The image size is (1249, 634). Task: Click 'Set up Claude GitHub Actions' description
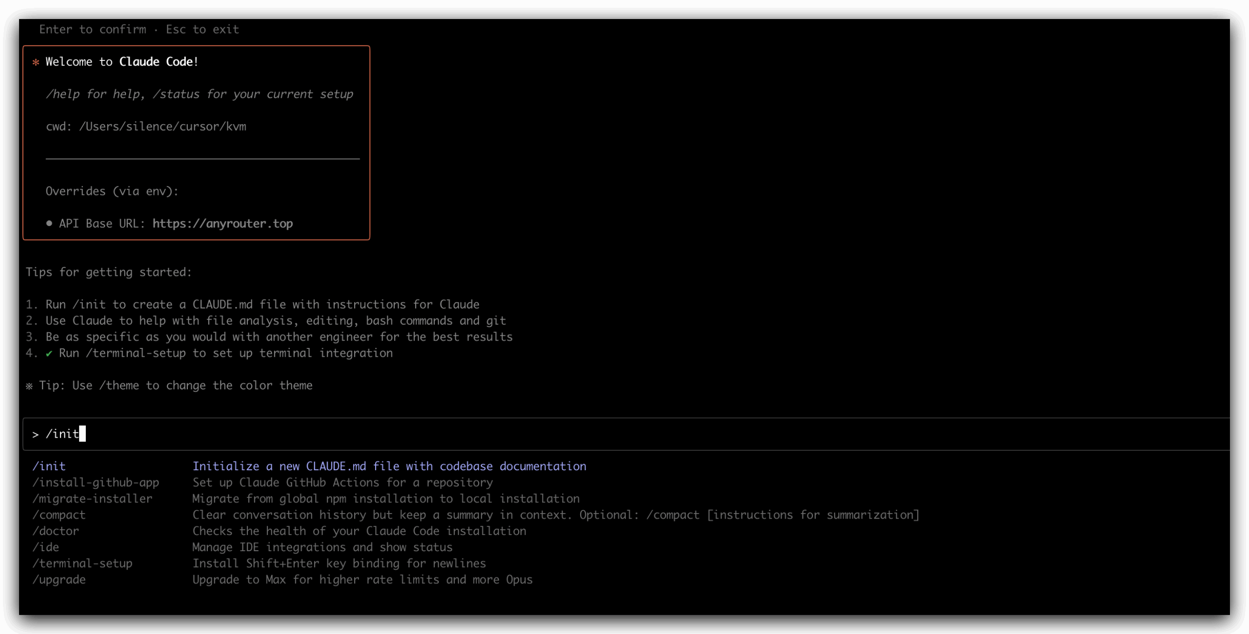342,482
